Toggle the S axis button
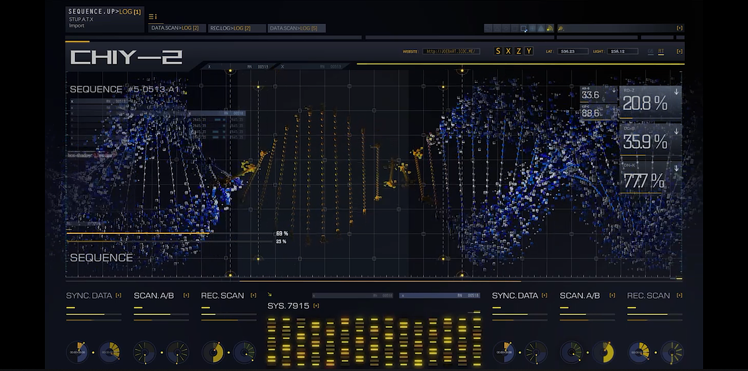Screen dimensions: 748x371 pyautogui.click(x=498, y=51)
